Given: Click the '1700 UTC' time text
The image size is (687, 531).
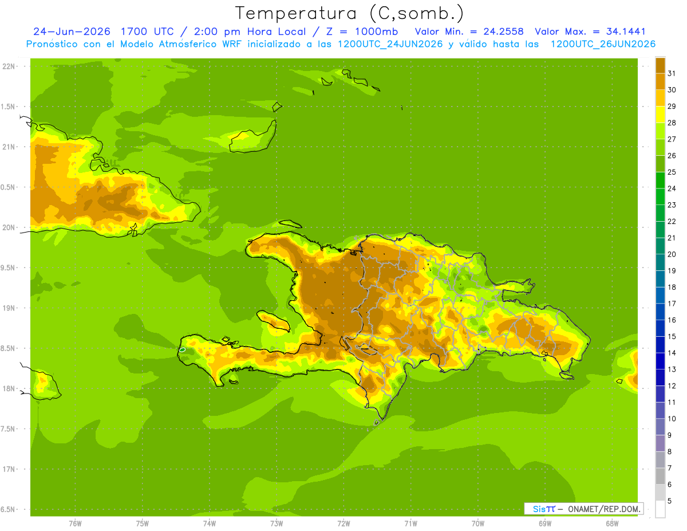Looking at the screenshot, I should pyautogui.click(x=148, y=32).
